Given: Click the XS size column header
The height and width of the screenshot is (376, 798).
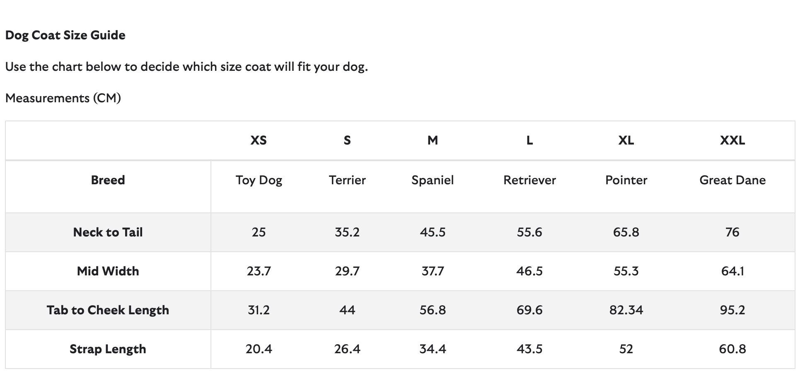Looking at the screenshot, I should 259,140.
